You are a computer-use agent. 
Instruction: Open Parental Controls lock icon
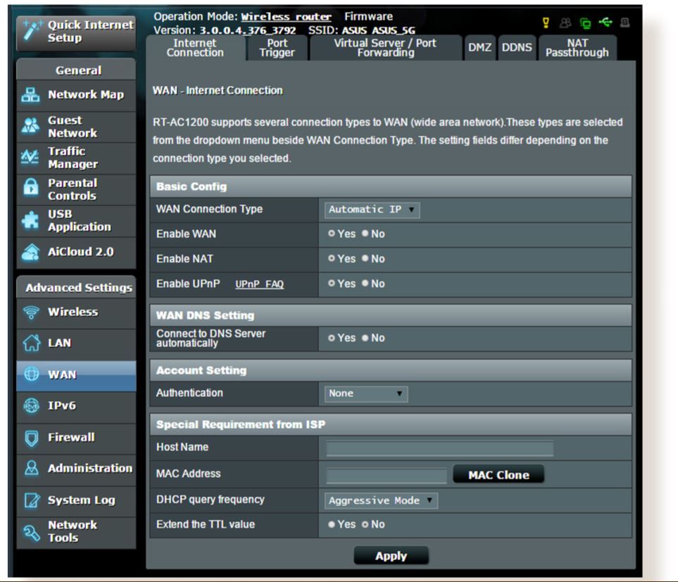(x=31, y=189)
